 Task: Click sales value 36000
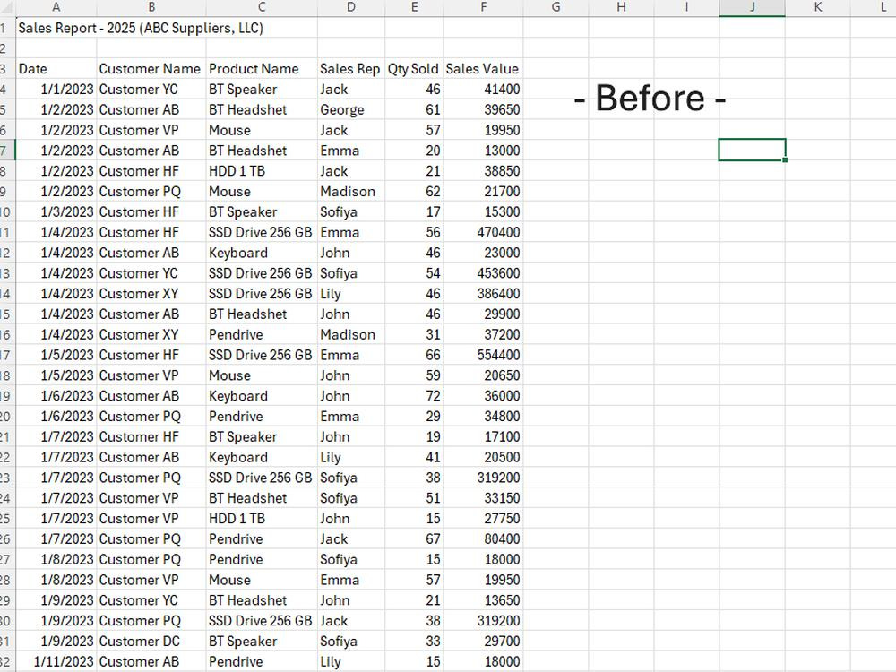point(484,396)
